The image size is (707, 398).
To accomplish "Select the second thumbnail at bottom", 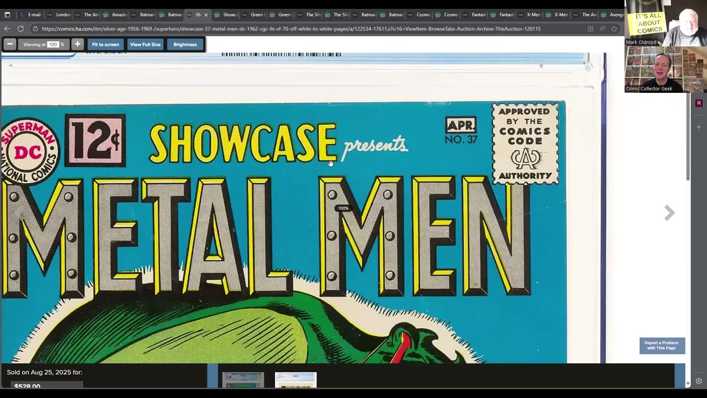I will coord(296,380).
